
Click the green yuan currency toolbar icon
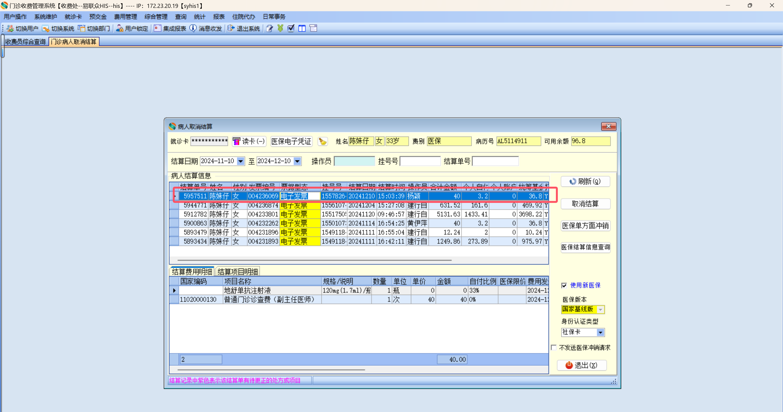[x=280, y=29]
